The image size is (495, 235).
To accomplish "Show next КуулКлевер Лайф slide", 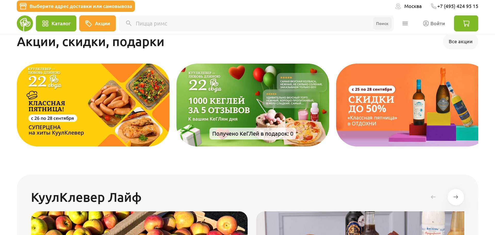I will pos(456,197).
